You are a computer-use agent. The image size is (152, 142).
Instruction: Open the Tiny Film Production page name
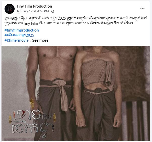coord(34,6)
